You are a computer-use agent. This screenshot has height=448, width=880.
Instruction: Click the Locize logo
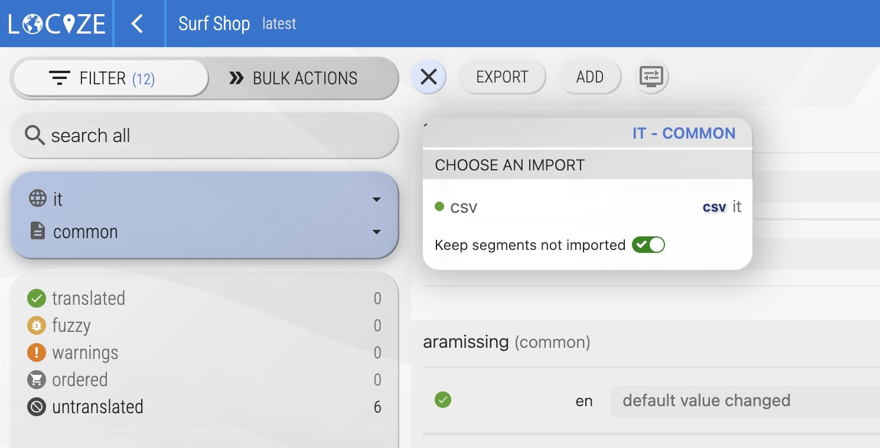[x=57, y=24]
